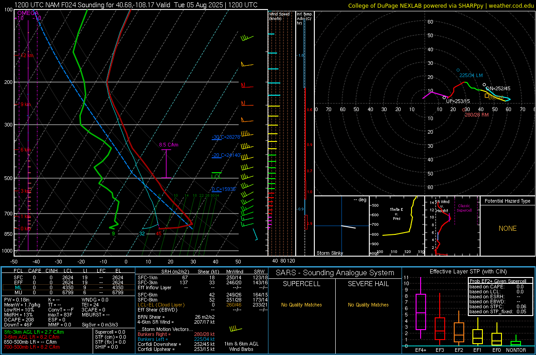
Task: Click the 280/28 RM hodograph label
Action: pyautogui.click(x=476, y=115)
